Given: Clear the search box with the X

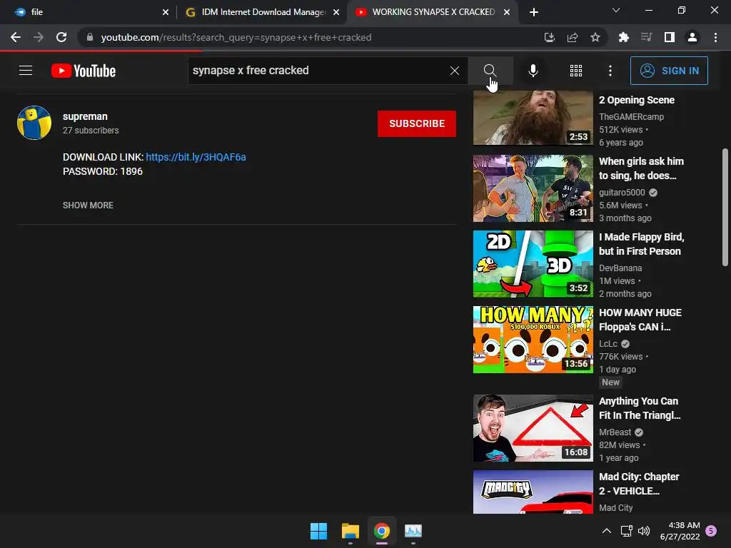Looking at the screenshot, I should pos(455,71).
